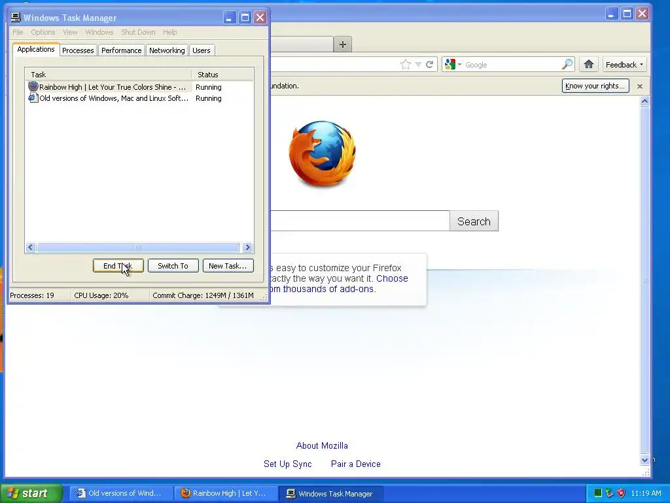The height and width of the screenshot is (503, 670).
Task: Open the Firefox URL history dropdown arrow
Action: click(418, 65)
